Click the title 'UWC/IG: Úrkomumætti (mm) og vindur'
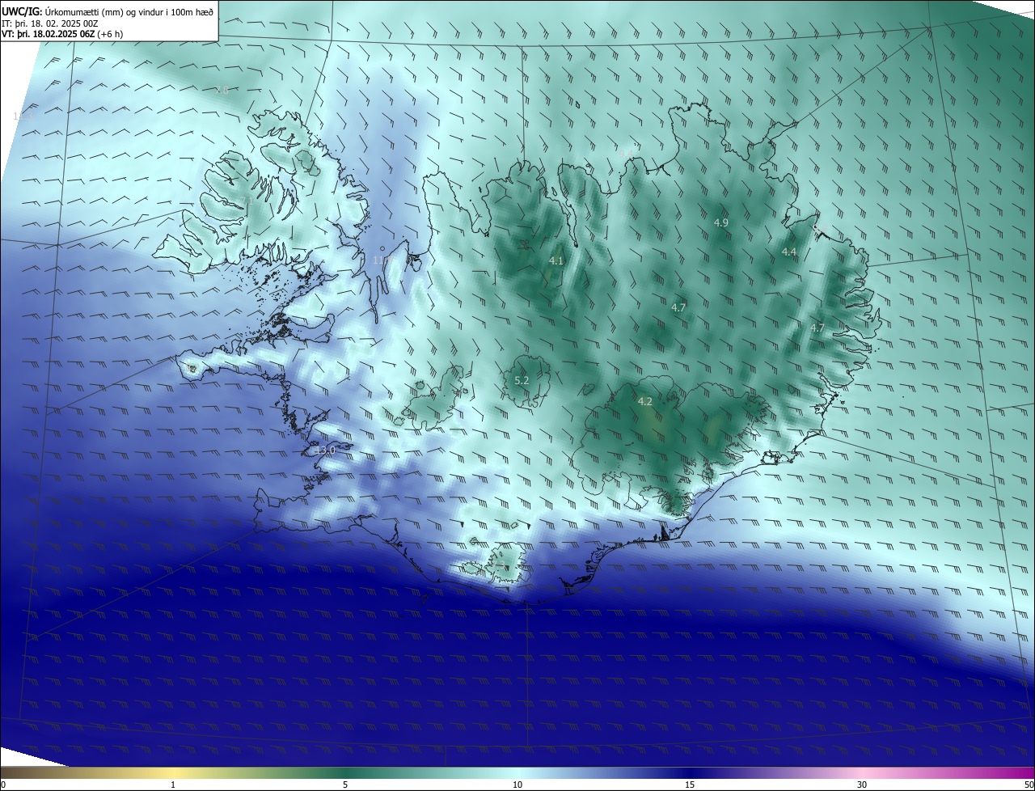The image size is (1035, 791). 108,11
